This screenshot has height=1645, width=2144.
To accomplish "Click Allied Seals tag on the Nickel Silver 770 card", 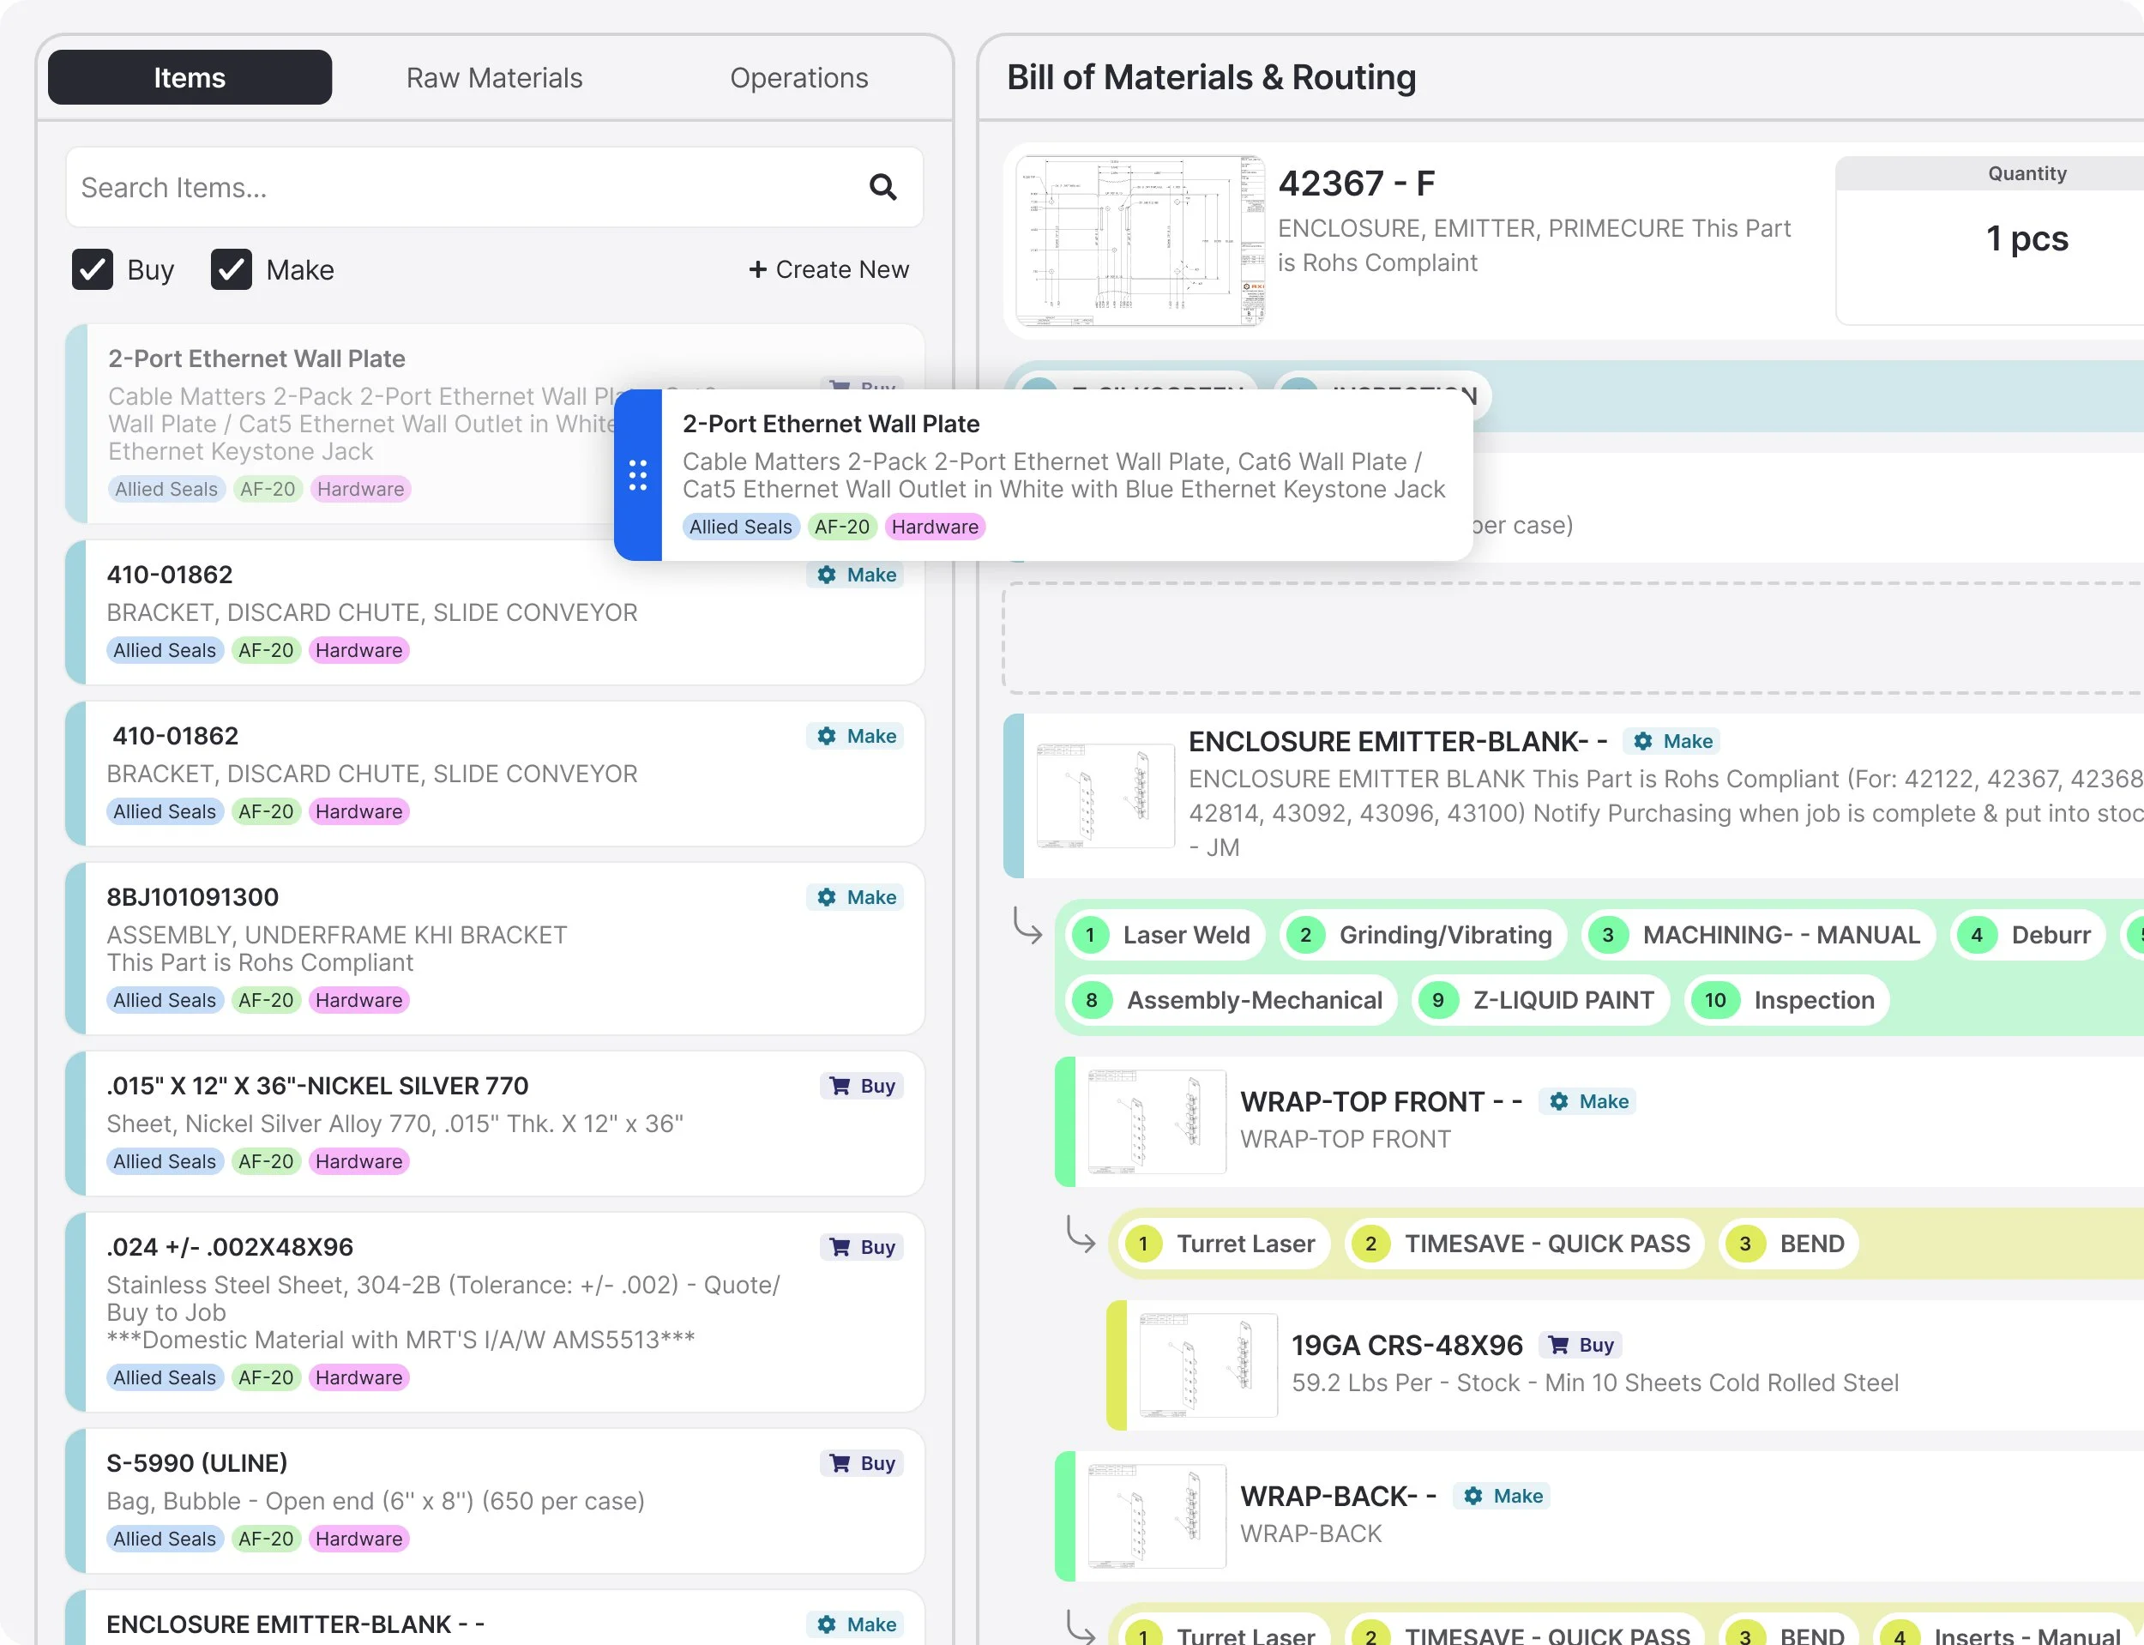I will 165,1161.
